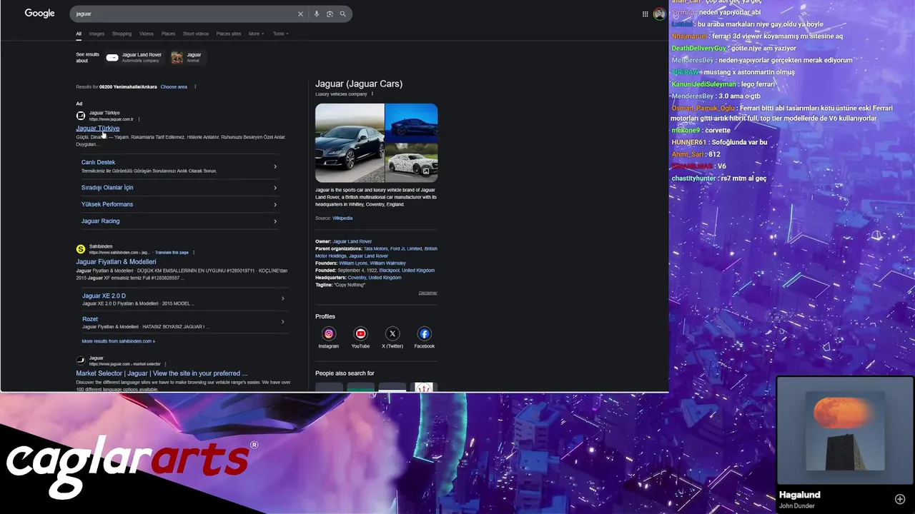Select the Jaguar Animal suggestion chip
This screenshot has height=514, width=915.
click(x=187, y=57)
